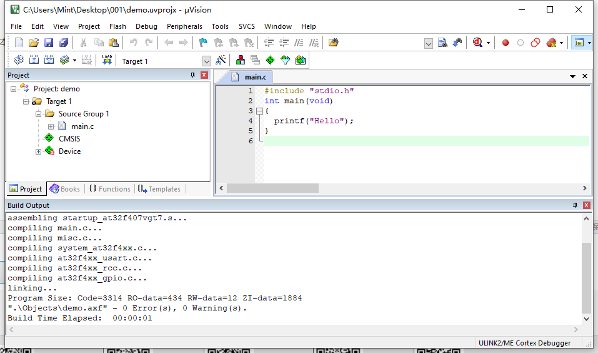Screen dimensions: 598x353
Task: Open the find text combo box
Action: (x=428, y=44)
